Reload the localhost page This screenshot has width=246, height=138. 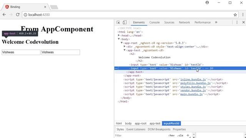(x=18, y=15)
